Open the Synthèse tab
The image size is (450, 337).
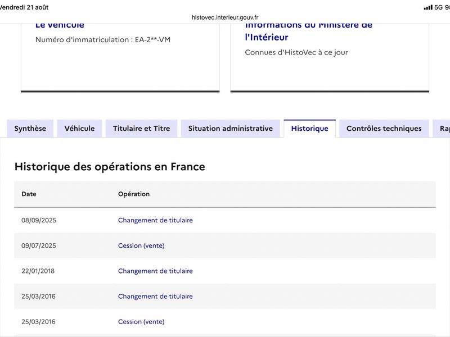pos(30,129)
